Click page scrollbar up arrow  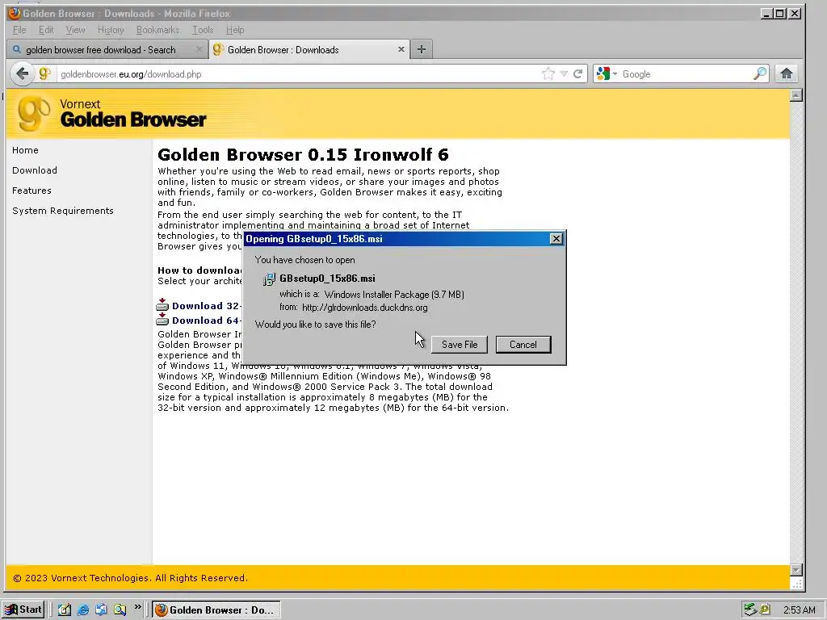(796, 95)
